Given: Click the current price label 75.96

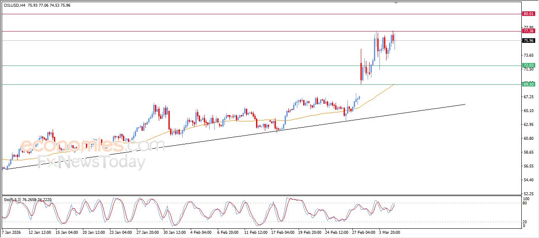Looking at the screenshot, I should click(x=528, y=41).
